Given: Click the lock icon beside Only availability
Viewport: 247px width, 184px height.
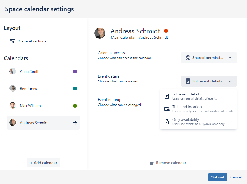Looking at the screenshot, I should click(167, 122).
